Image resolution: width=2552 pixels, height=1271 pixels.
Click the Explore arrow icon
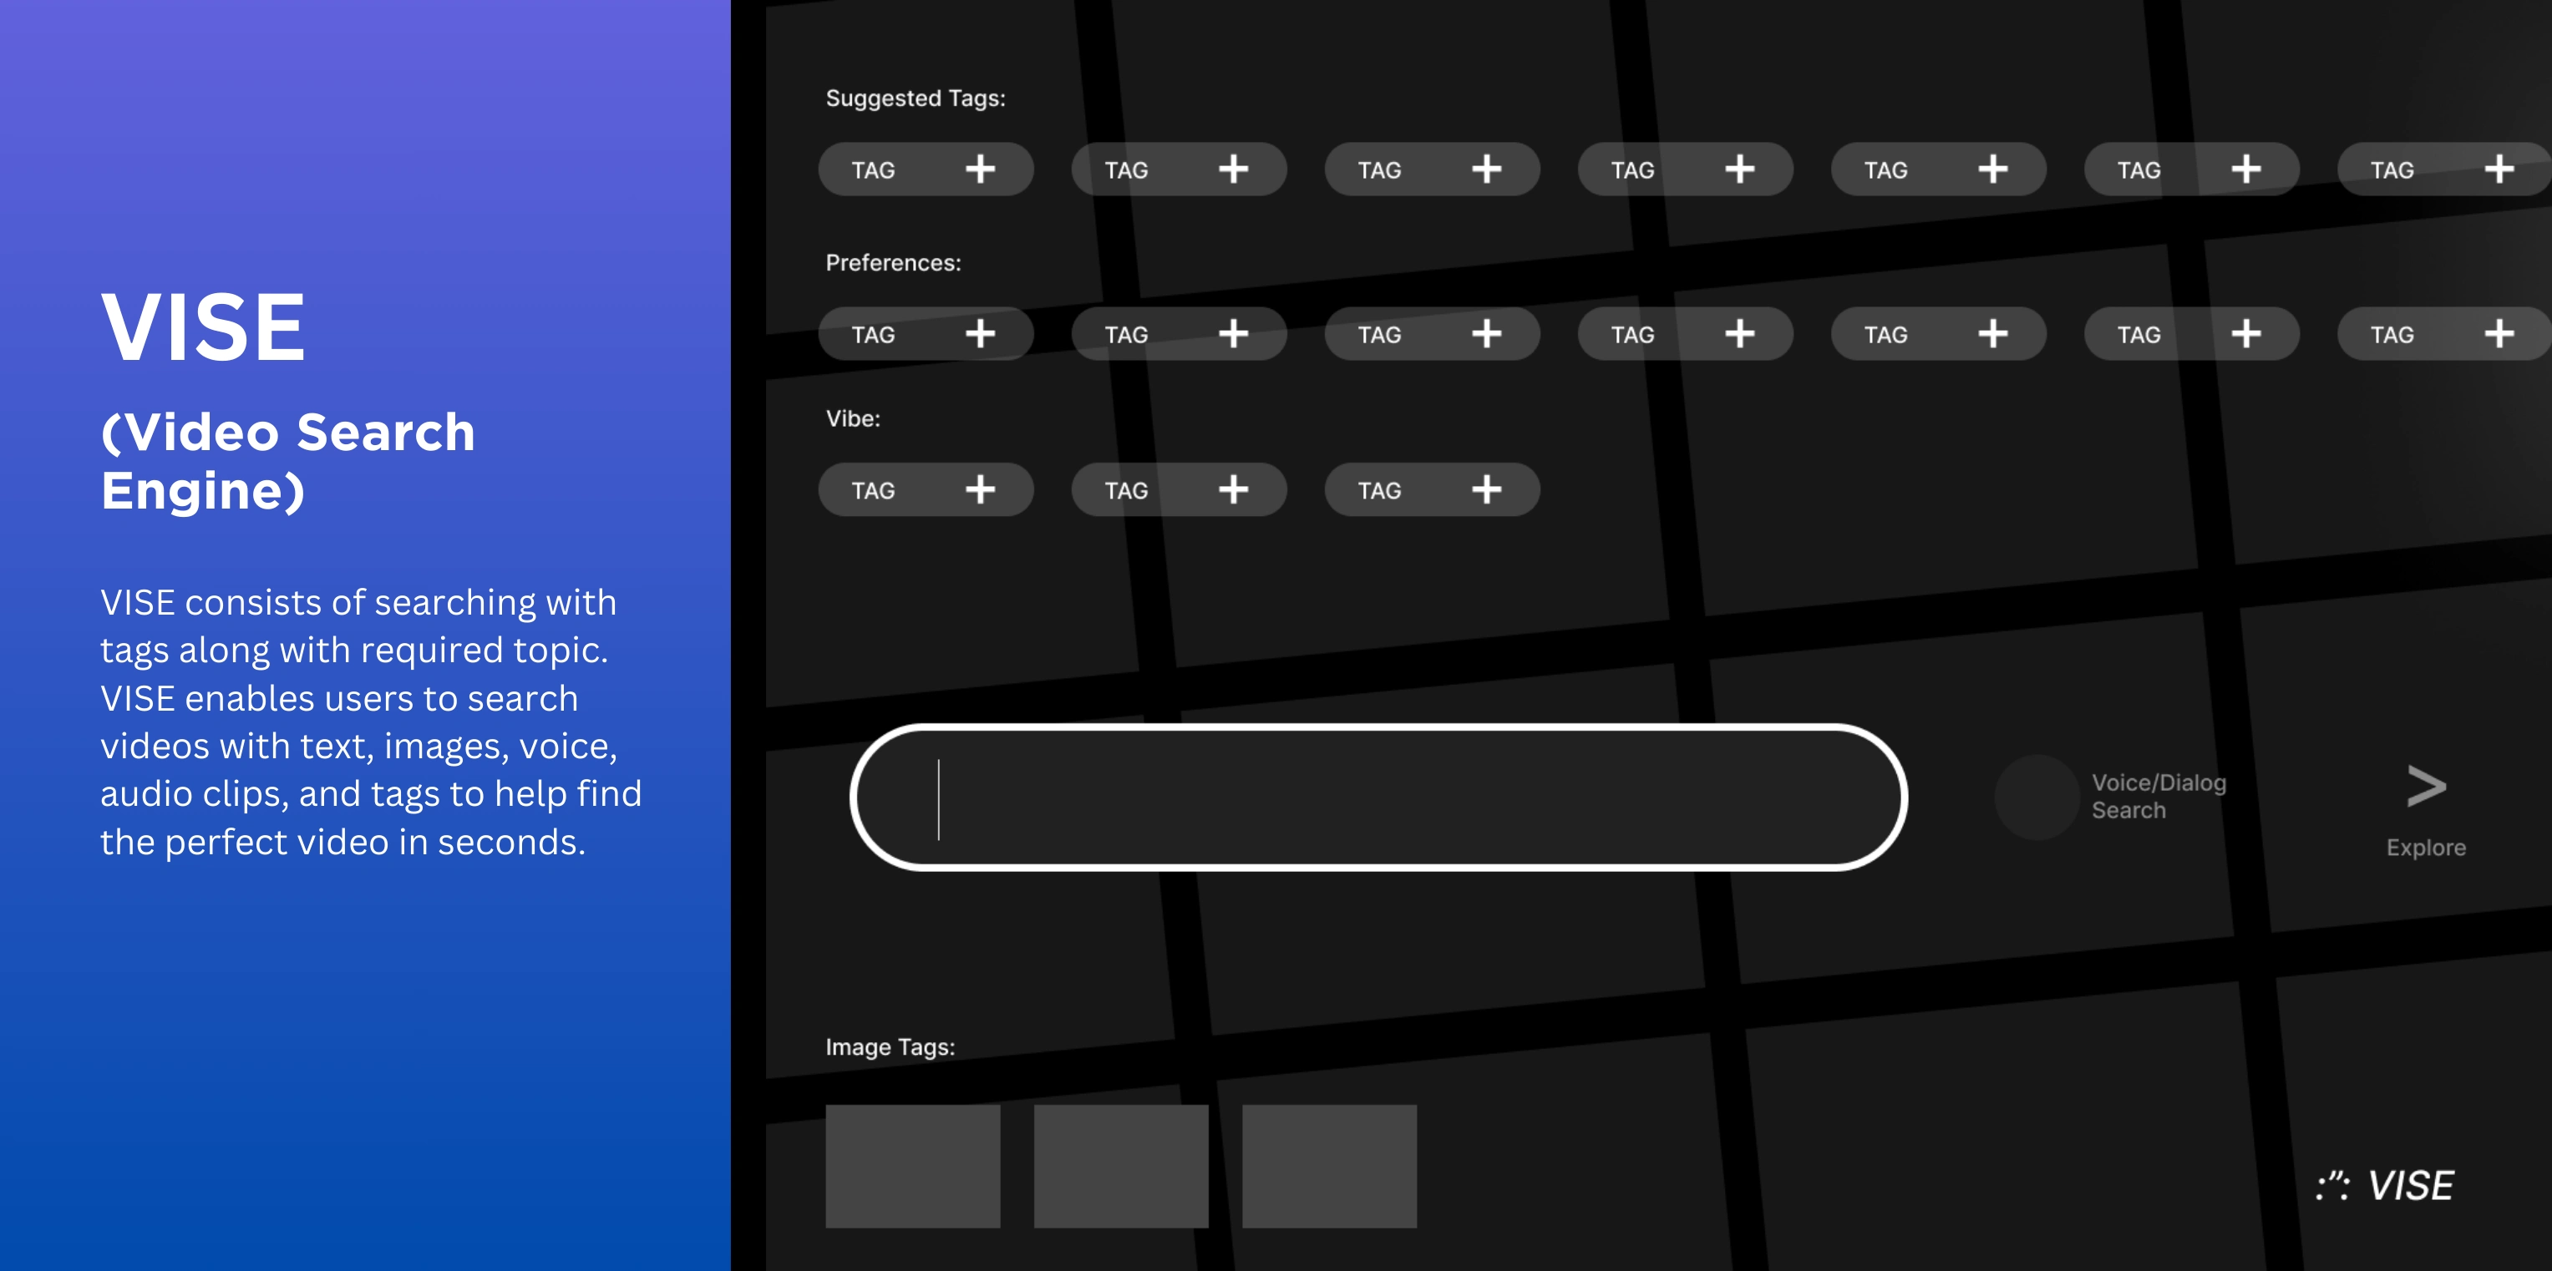2426,787
